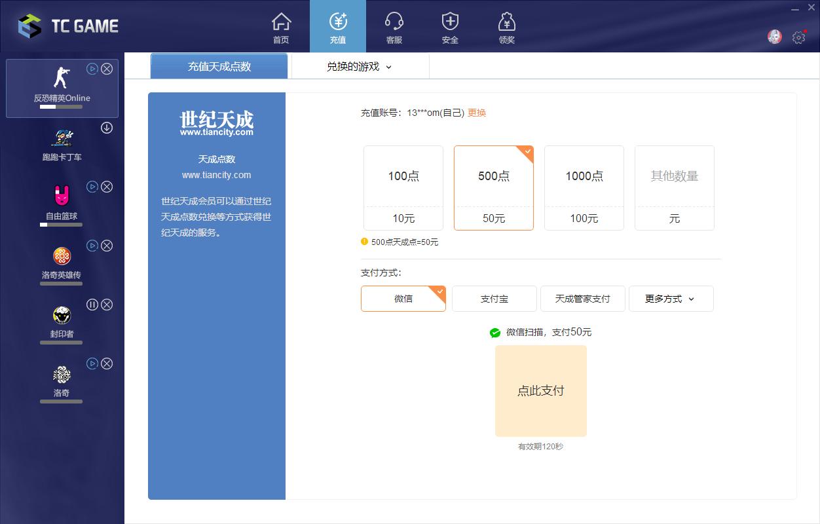Switch to the 充值天成点数 tab
The image size is (820, 524).
point(219,66)
